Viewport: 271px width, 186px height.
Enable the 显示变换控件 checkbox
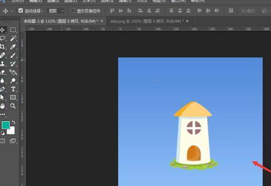tap(73, 11)
